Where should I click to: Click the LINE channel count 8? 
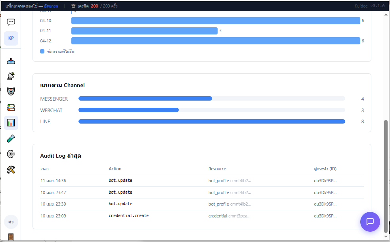pyautogui.click(x=363, y=122)
